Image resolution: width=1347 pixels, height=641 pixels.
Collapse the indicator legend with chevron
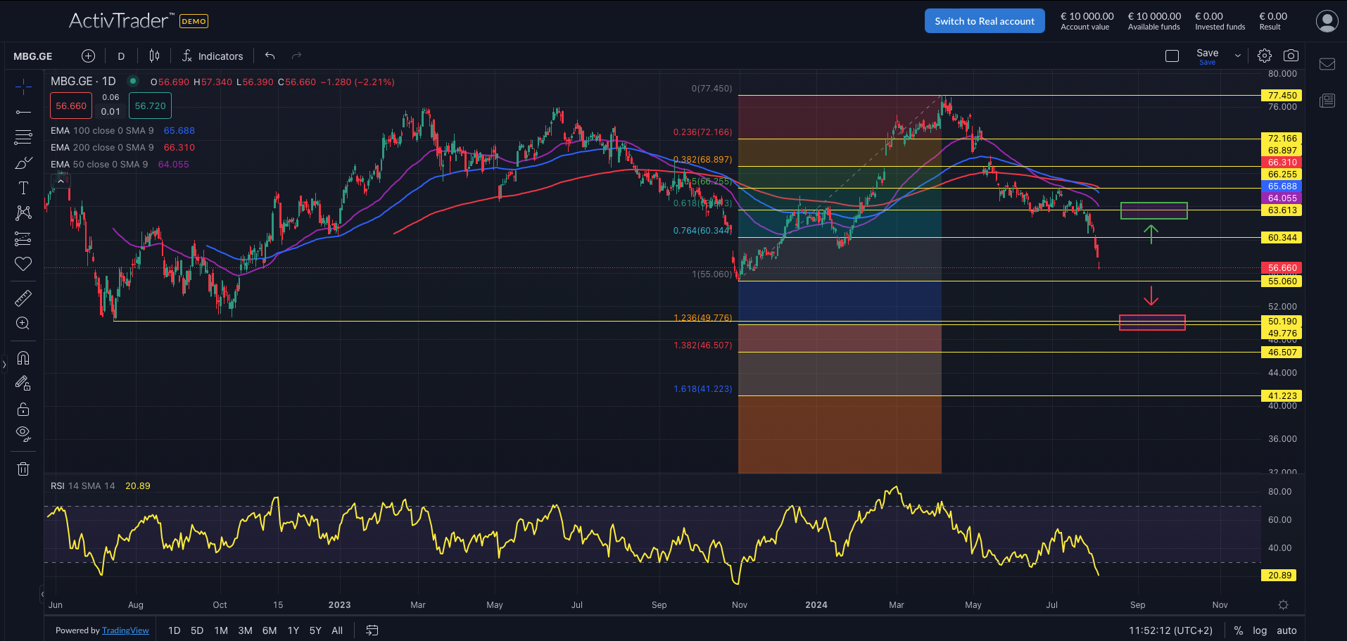click(x=61, y=182)
